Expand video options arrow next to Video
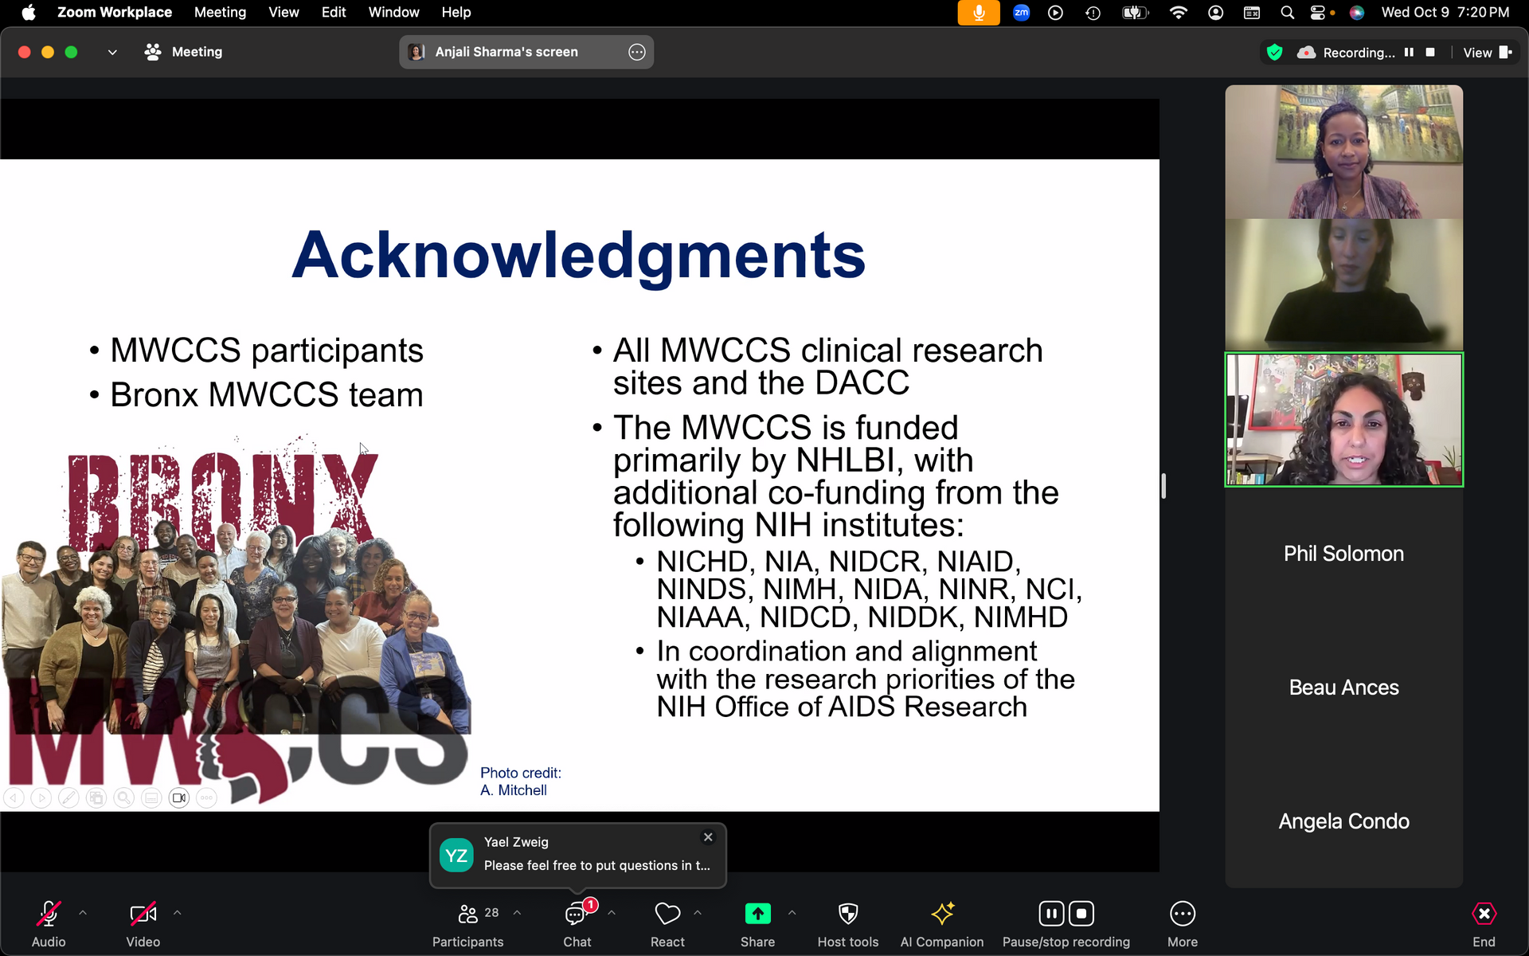This screenshot has width=1529, height=956. point(177,913)
